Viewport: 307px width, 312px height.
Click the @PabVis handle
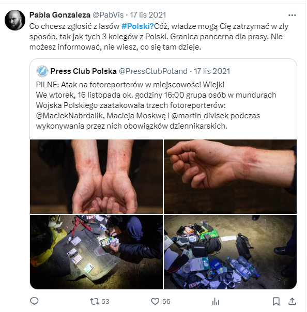(108, 15)
